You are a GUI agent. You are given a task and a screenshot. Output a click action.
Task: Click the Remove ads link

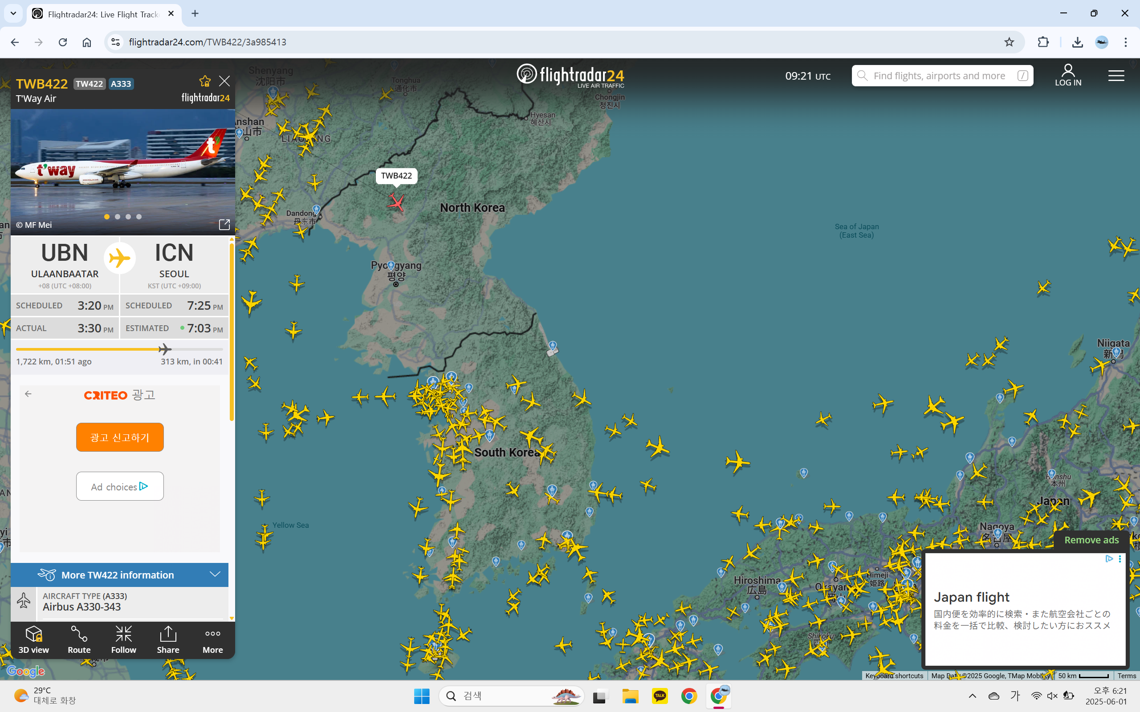tap(1091, 540)
